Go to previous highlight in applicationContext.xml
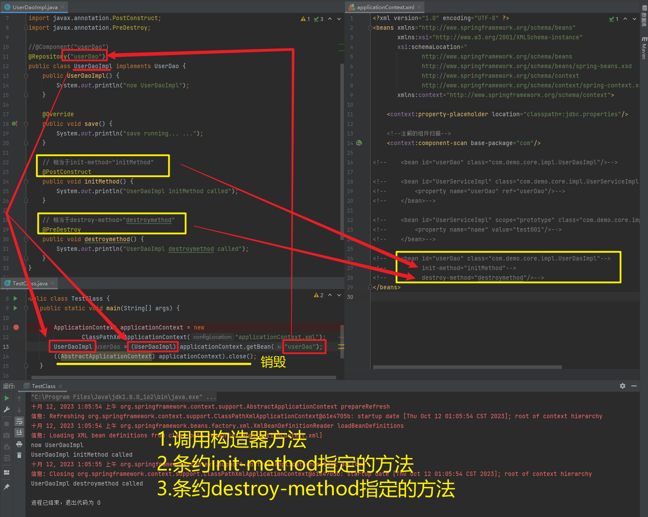Screen dimensions: 648x517 (x=625, y=19)
